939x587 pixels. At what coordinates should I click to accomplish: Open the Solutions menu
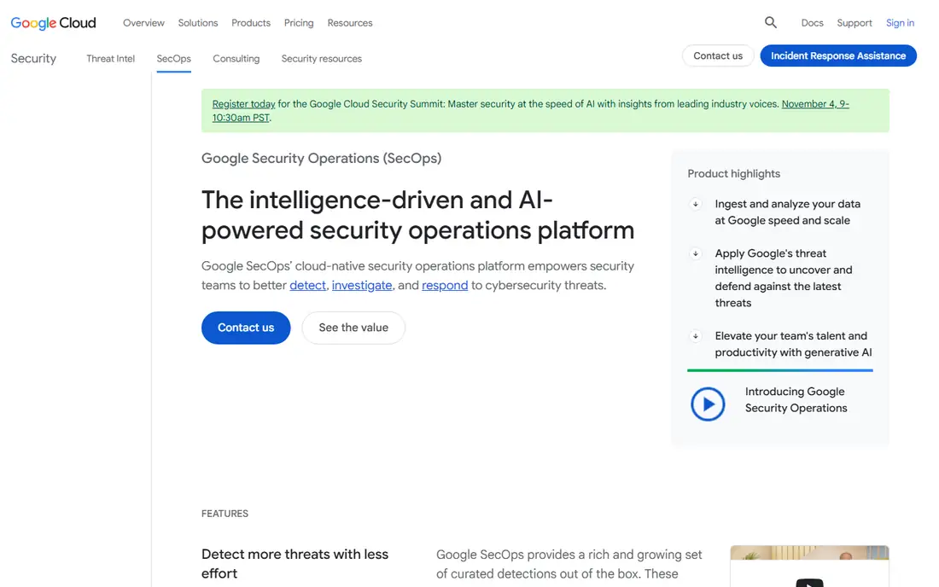pos(198,23)
